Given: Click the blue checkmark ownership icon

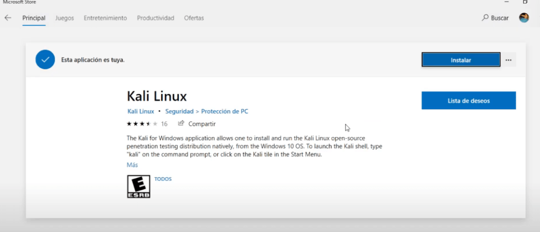Looking at the screenshot, I should (45, 60).
